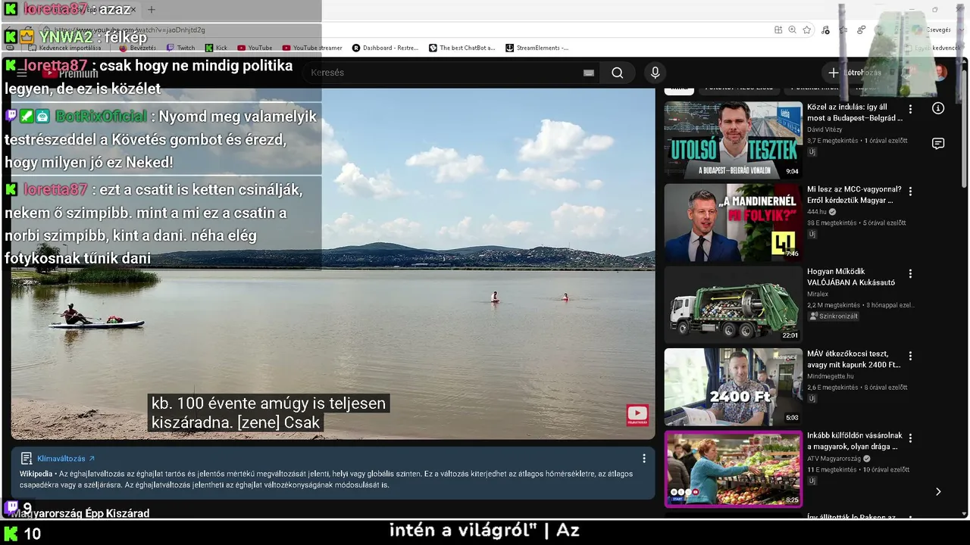The image size is (970, 545).
Task: Open more options for 'MÁV étkezőkocsi teszt' video
Action: pyautogui.click(x=911, y=356)
